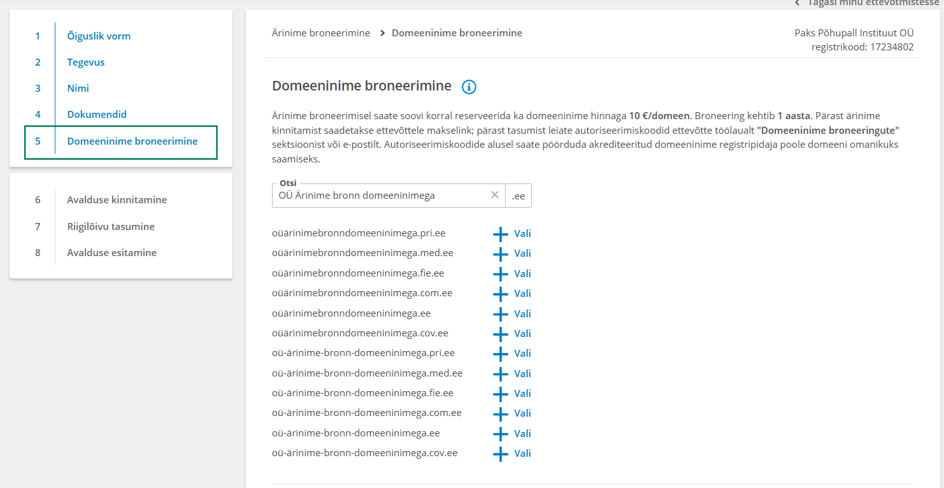Click the registrikood: 17234802 text
The width and height of the screenshot is (944, 488).
[862, 47]
